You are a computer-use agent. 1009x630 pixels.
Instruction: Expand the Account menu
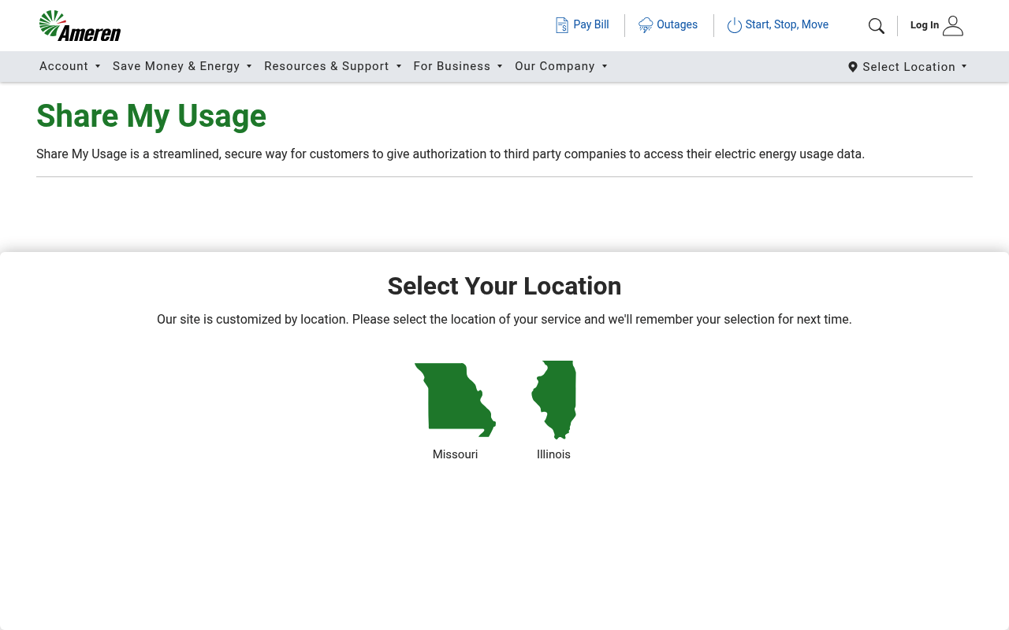pos(70,66)
